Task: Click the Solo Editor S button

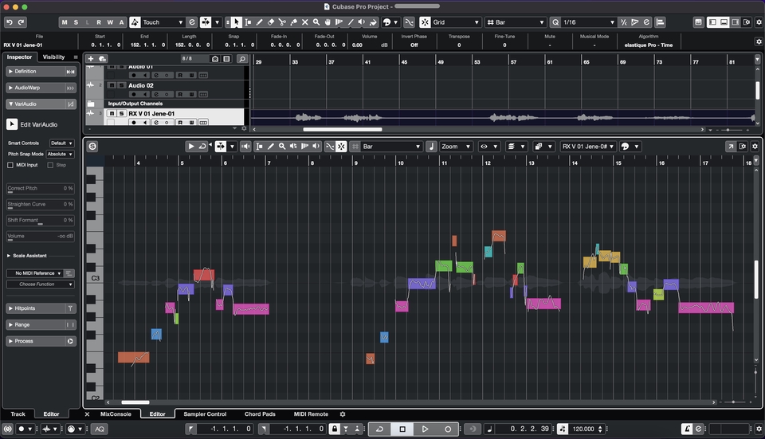Action: point(92,147)
